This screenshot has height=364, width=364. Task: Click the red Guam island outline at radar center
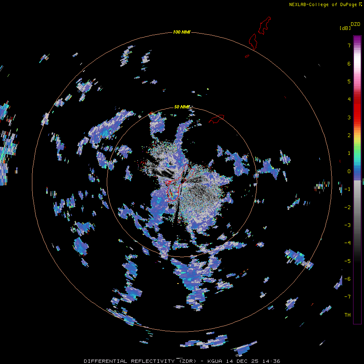point(181,182)
